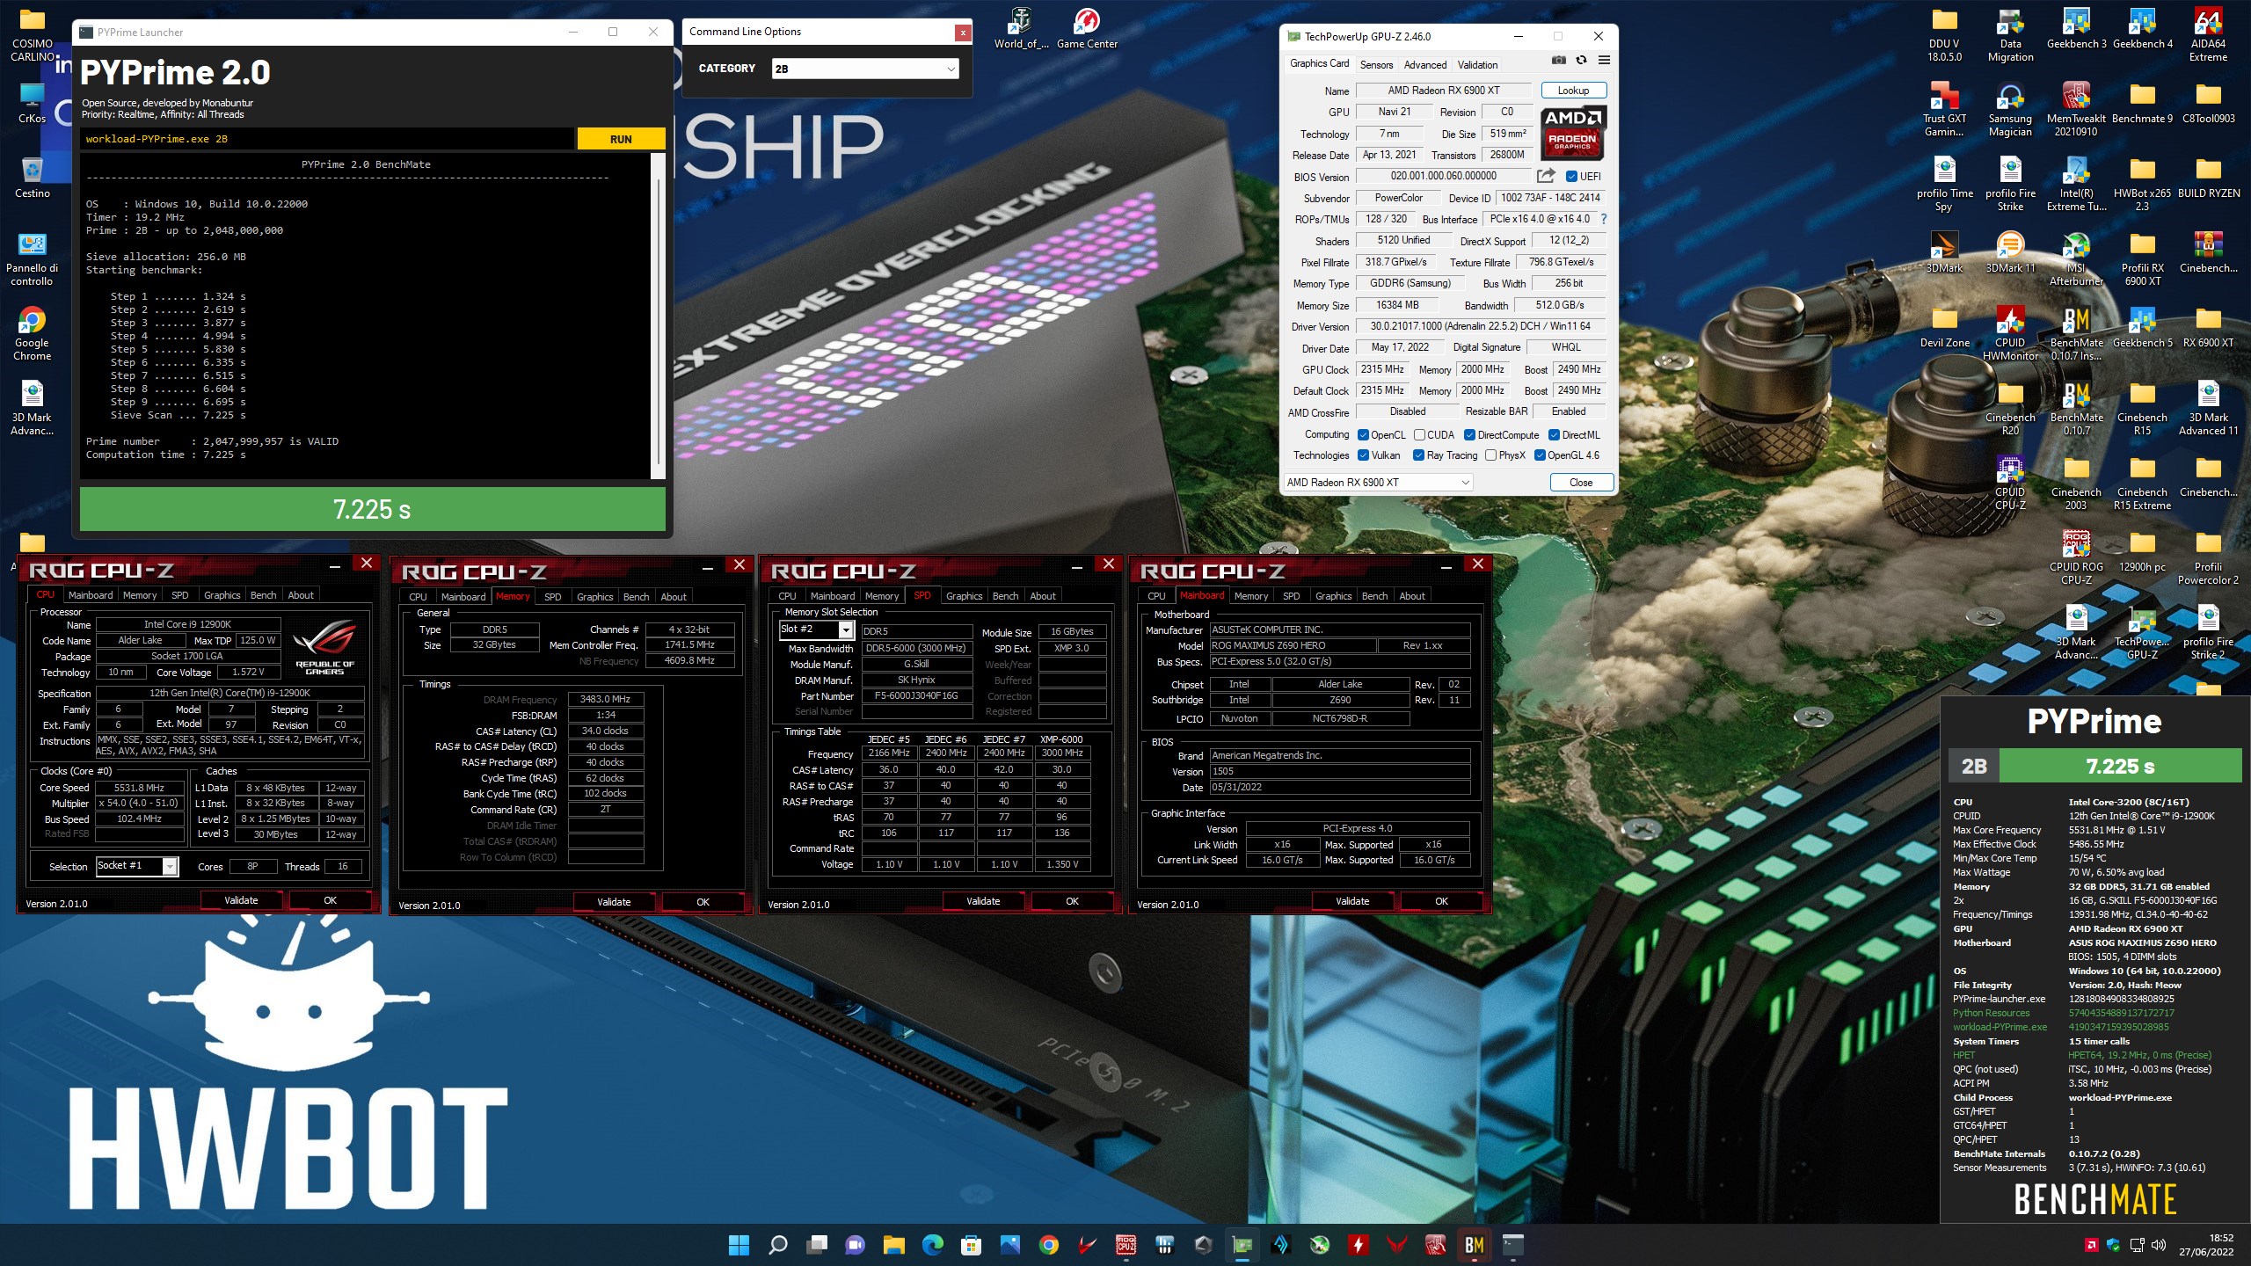Open the 3DMark 11 desktop shortcut
Viewport: 2251px width, 1266px height.
[x=2010, y=253]
